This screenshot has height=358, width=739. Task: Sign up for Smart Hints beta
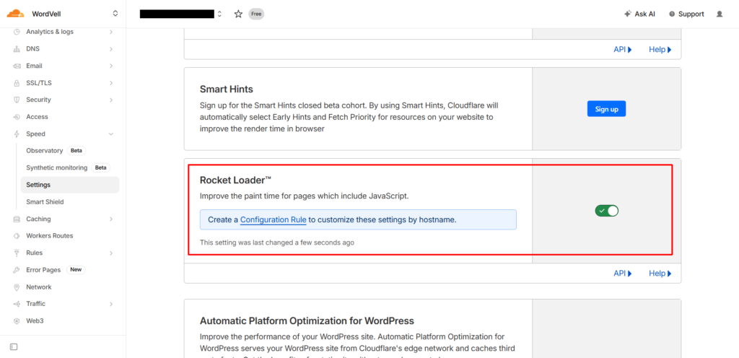pos(606,109)
